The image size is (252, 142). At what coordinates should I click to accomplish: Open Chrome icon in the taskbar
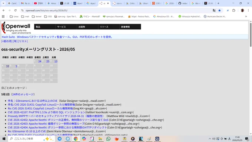tap(76, 139)
